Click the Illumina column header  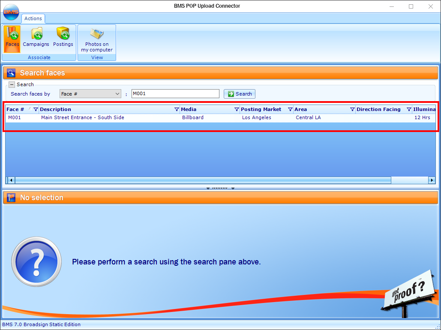pos(424,109)
